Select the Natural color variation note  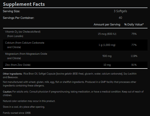29,101
